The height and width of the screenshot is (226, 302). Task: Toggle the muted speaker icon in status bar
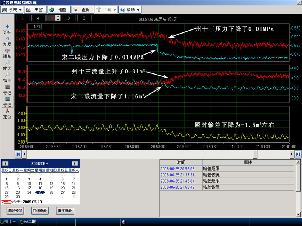point(123,222)
